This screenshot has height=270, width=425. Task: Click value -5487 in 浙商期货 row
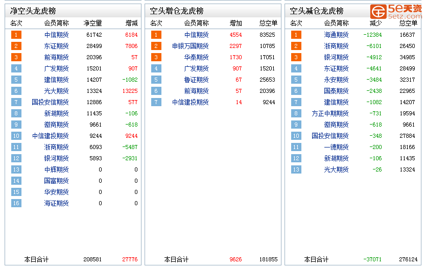(130, 148)
